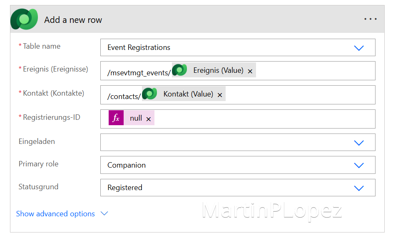Expand the advanced options chevron
The width and height of the screenshot is (393, 240).
point(104,213)
